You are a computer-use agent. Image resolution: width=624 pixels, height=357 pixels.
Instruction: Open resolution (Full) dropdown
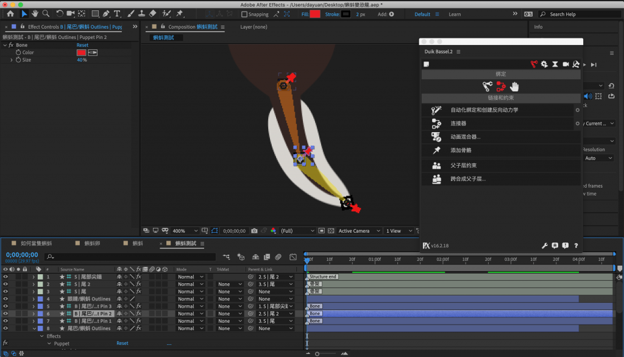pos(297,231)
